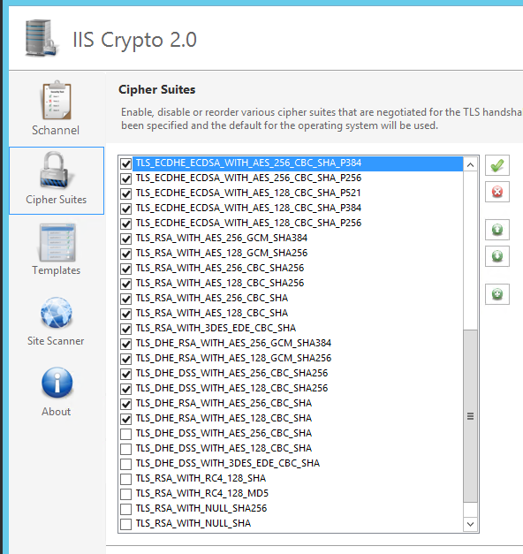Select TLS_DHE_RSA_WITH_AES_128_GCM_SHA256 list item
Screen dimensions: 523x554
tap(233, 358)
